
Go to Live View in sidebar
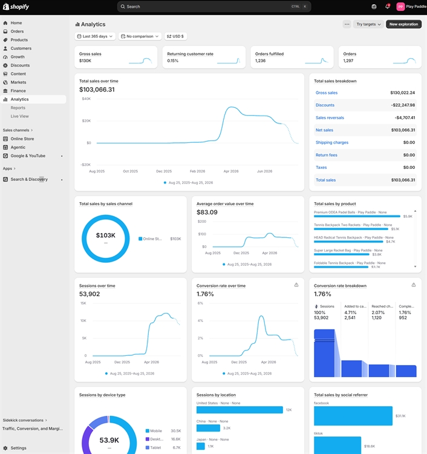point(20,116)
